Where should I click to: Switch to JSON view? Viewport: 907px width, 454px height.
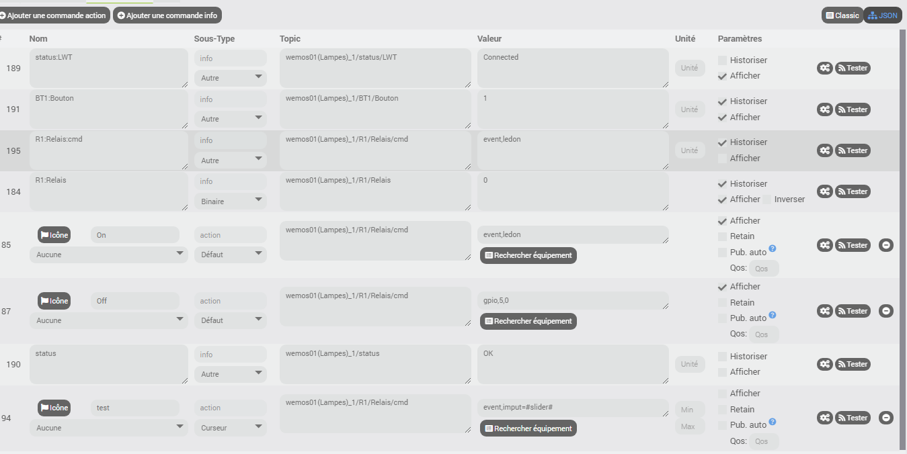883,15
